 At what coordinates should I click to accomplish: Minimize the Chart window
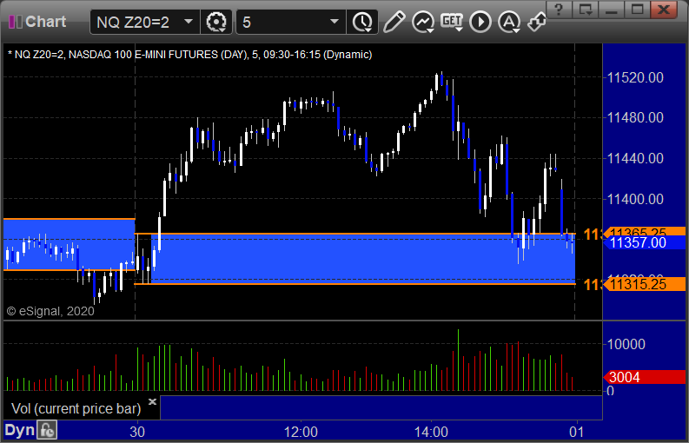611,10
